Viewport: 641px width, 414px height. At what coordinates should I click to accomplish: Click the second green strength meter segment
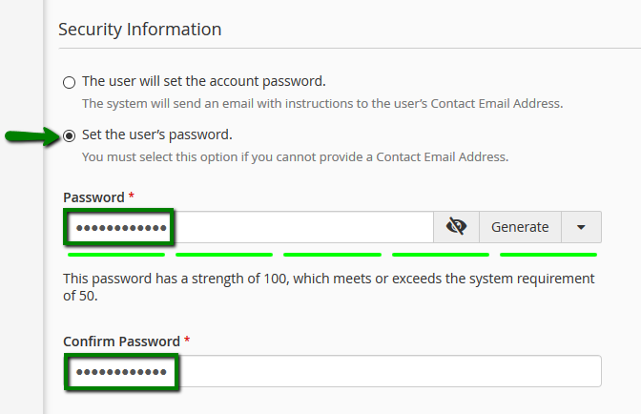point(224,255)
